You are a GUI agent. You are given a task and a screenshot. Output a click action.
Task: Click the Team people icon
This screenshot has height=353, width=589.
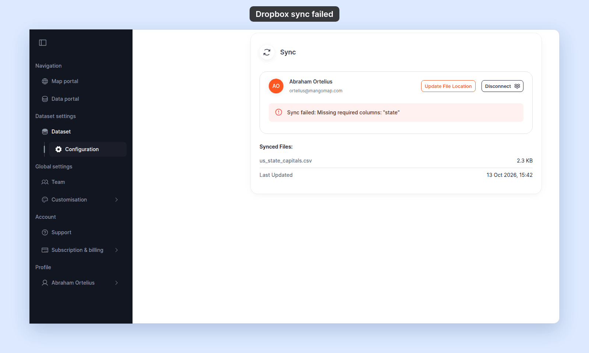[x=45, y=182]
